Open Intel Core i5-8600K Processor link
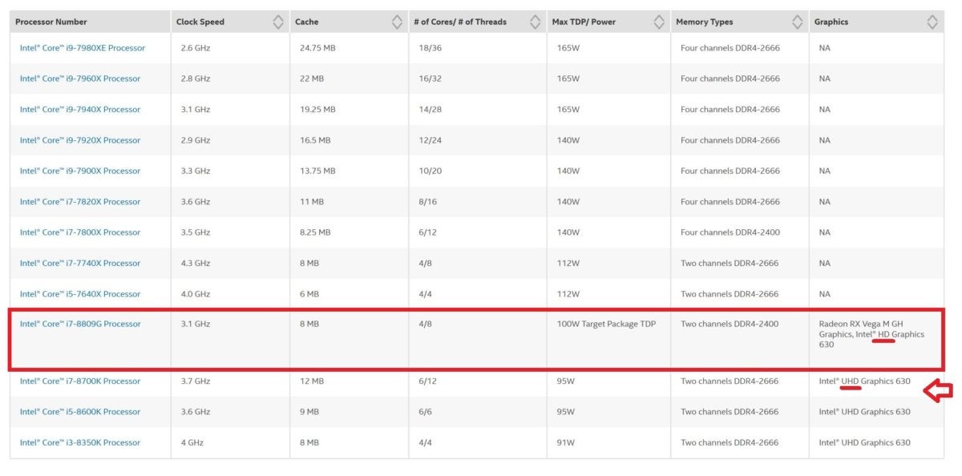The height and width of the screenshot is (476, 962). [80, 412]
